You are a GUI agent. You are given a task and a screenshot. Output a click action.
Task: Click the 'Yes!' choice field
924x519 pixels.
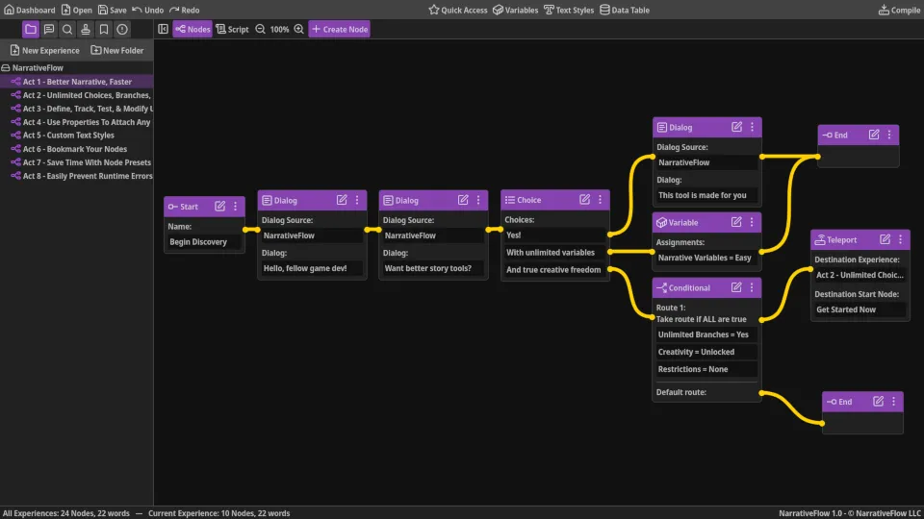pyautogui.click(x=554, y=235)
